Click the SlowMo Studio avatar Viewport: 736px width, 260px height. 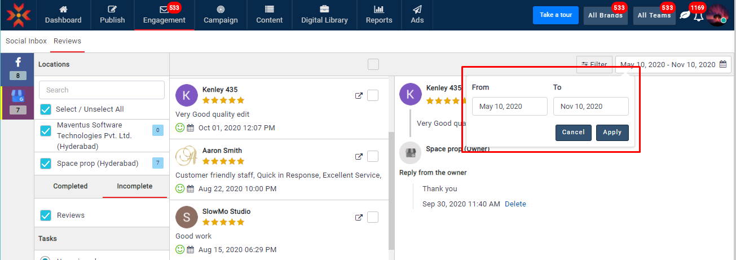(187, 217)
